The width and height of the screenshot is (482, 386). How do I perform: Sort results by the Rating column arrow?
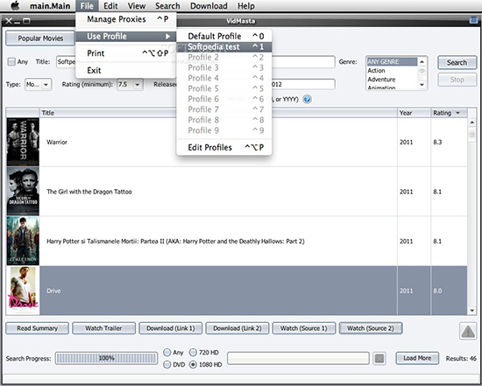point(457,113)
